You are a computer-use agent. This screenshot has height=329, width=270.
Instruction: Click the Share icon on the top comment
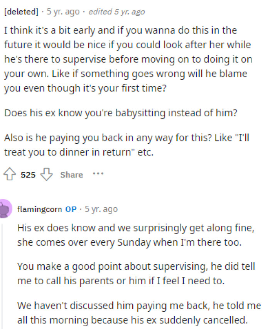coord(71,175)
